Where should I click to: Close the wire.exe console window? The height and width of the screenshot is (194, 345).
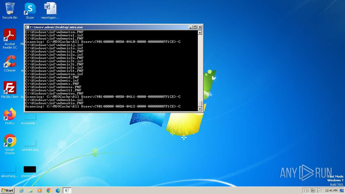point(200,27)
